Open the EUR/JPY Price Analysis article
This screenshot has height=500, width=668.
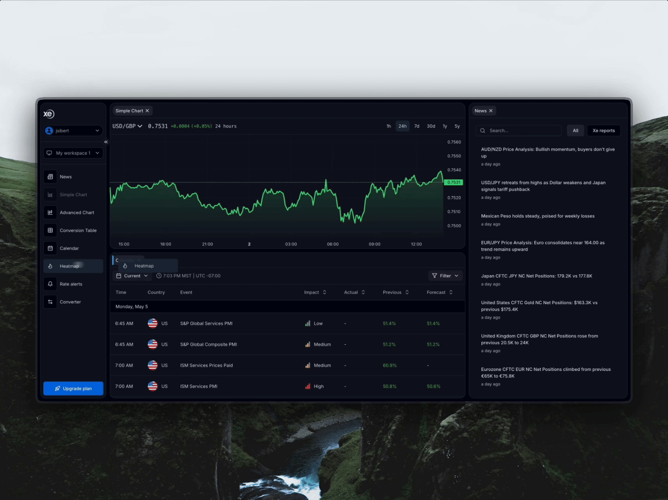point(542,246)
